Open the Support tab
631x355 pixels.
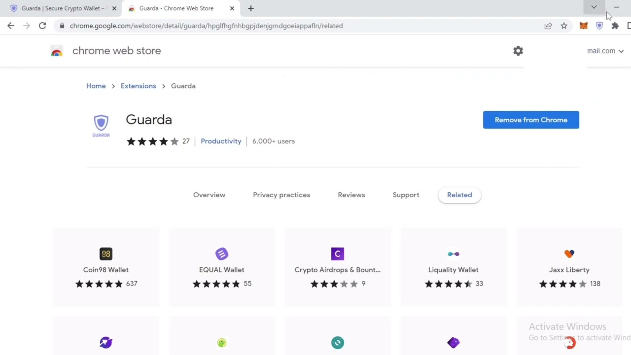tap(406, 195)
